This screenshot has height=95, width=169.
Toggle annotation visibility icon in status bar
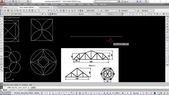[104, 93]
